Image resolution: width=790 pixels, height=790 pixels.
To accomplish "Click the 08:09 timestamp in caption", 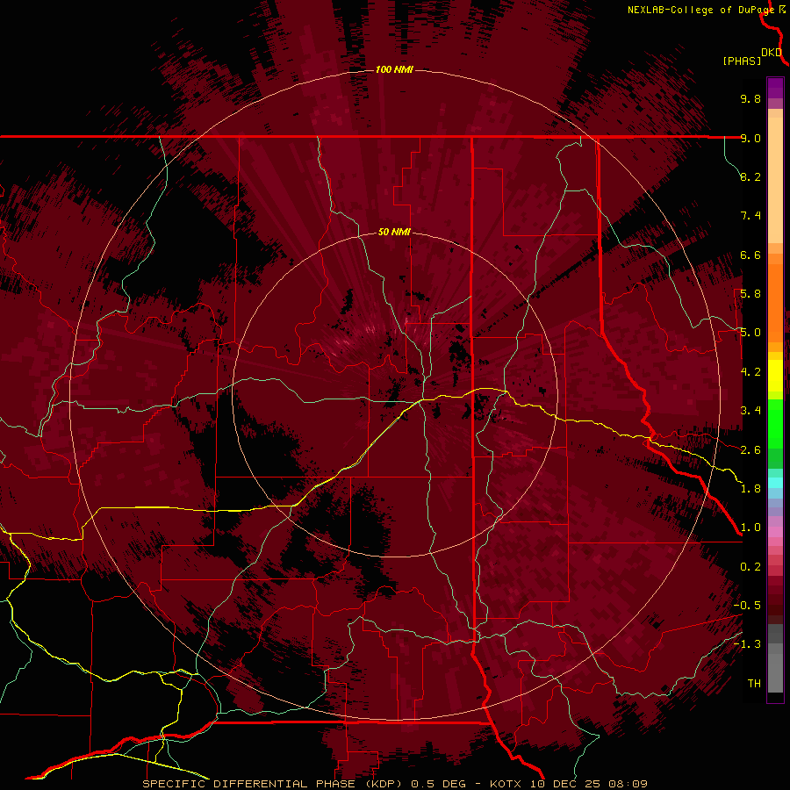I will (628, 784).
